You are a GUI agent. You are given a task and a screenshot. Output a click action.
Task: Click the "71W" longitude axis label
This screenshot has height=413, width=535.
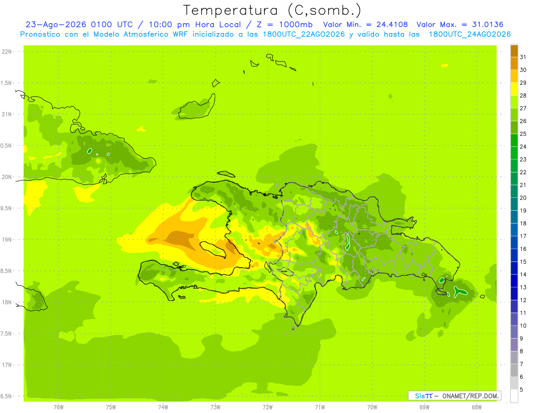(320, 407)
